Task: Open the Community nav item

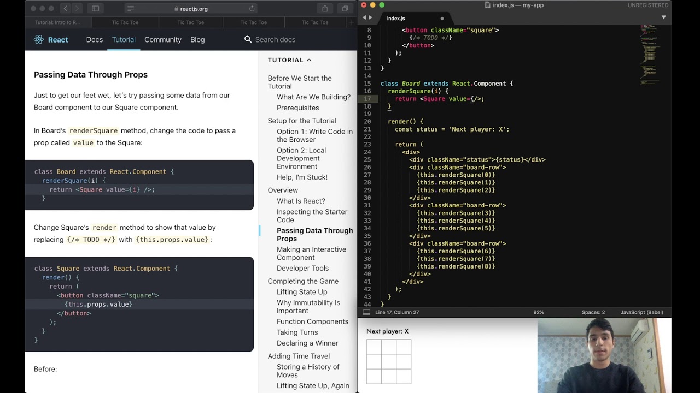Action: [x=163, y=40]
